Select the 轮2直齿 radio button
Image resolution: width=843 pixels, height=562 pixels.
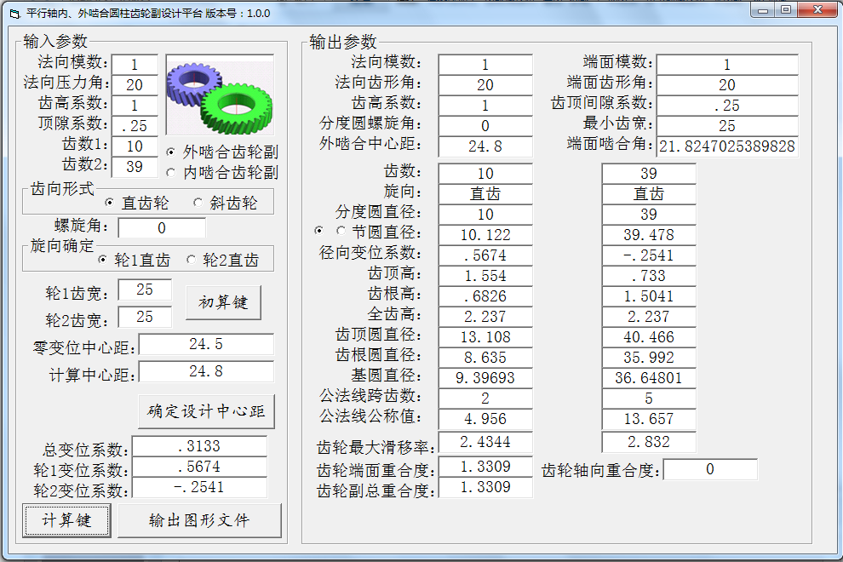[x=222, y=260]
